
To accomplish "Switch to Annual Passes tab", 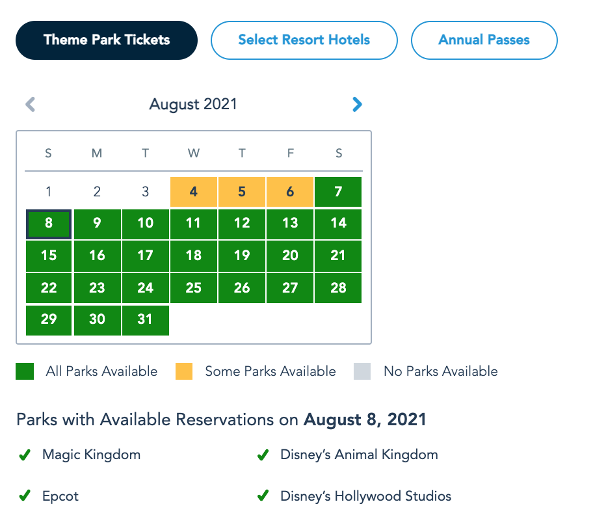I will click(x=484, y=40).
